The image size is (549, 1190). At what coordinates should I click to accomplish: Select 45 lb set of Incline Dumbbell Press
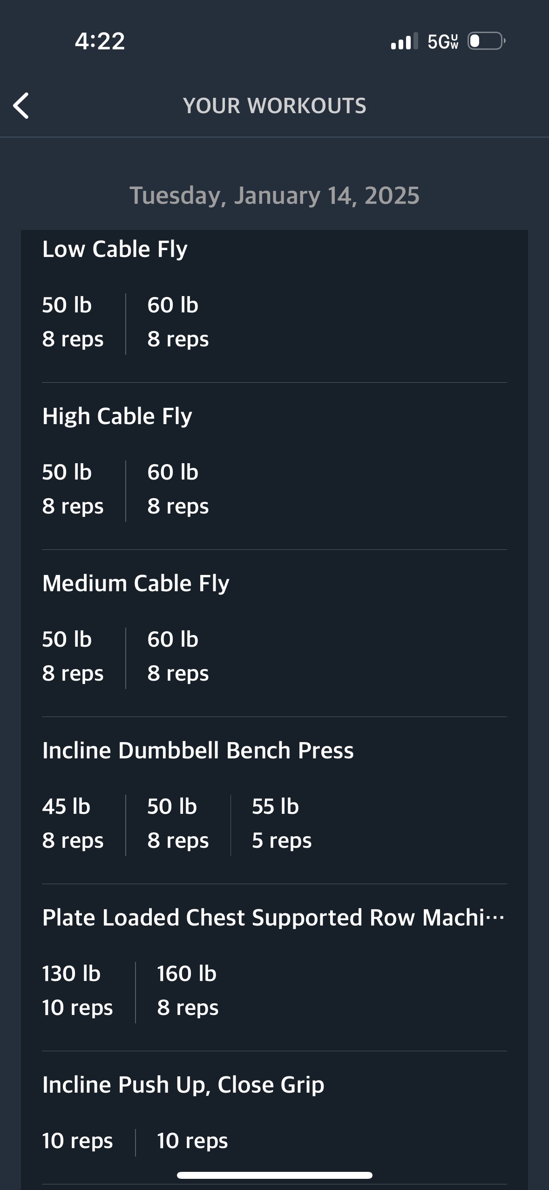(73, 823)
